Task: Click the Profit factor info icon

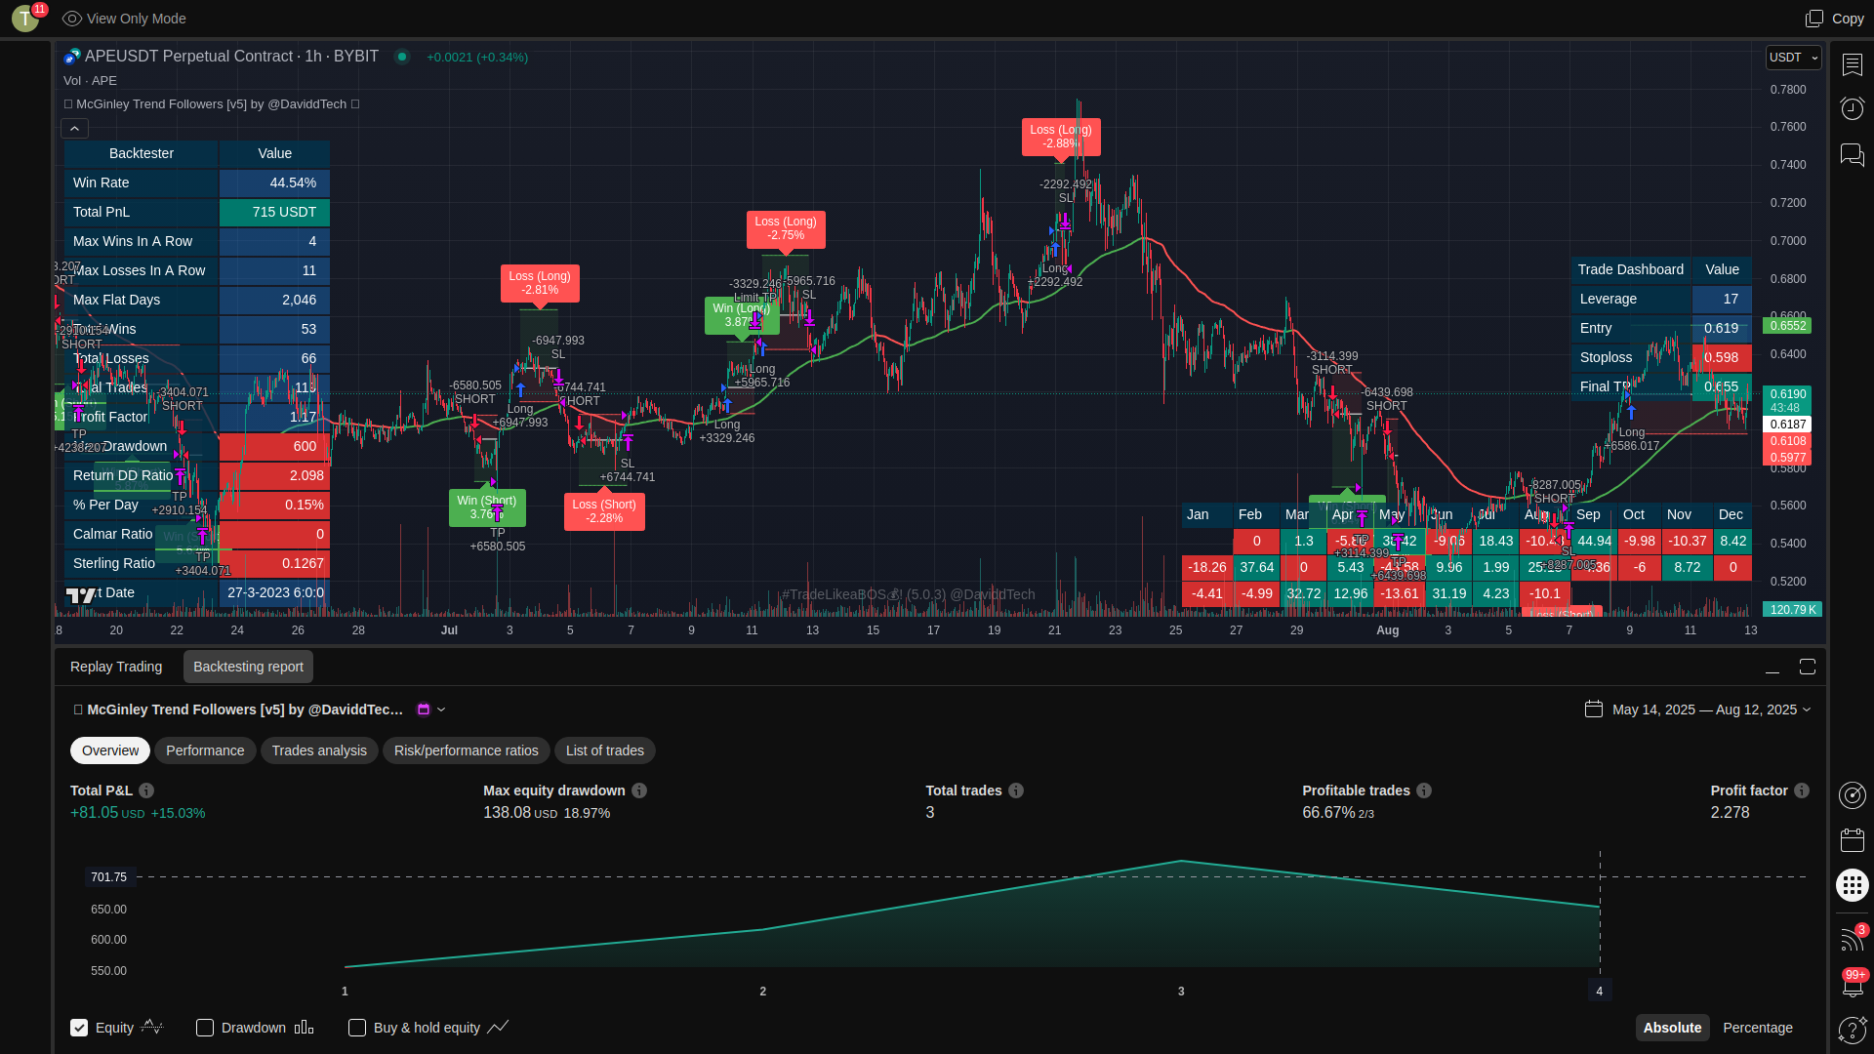Action: (x=1802, y=790)
